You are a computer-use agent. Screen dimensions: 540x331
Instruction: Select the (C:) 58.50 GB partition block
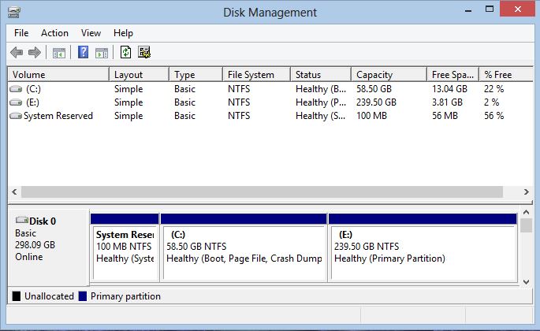click(244, 247)
